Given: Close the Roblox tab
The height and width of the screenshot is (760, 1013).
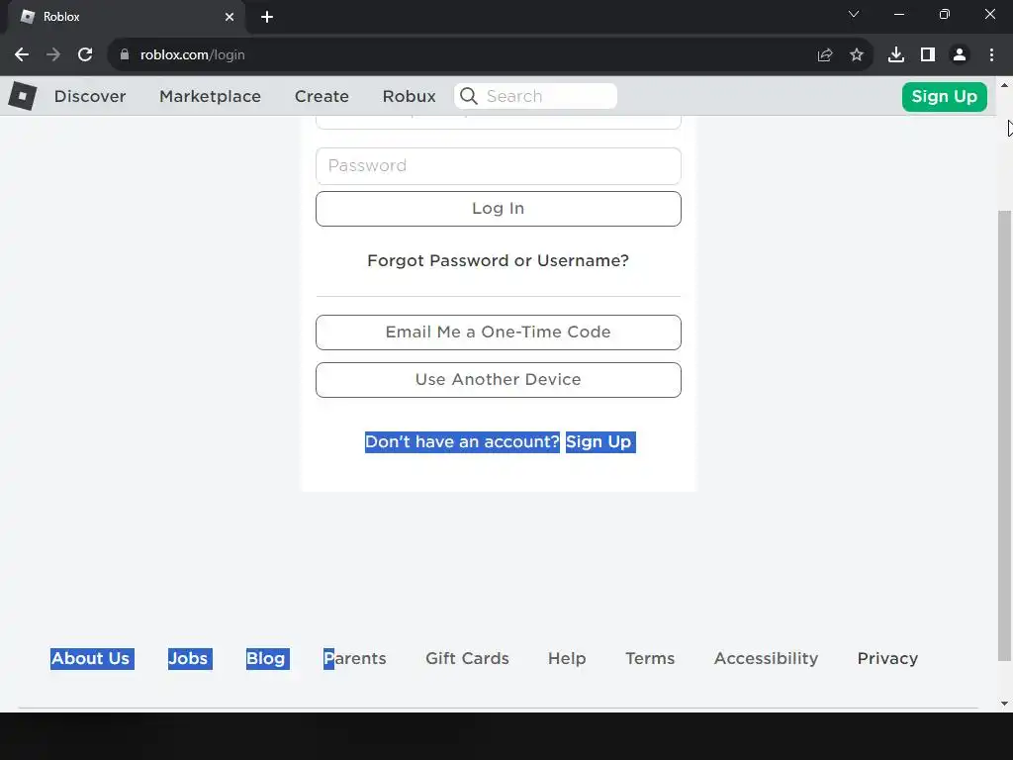Looking at the screenshot, I should 230,17.
